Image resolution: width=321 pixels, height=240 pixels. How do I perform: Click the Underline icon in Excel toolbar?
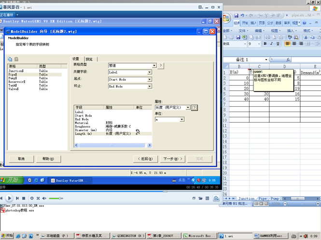coord(279,44)
